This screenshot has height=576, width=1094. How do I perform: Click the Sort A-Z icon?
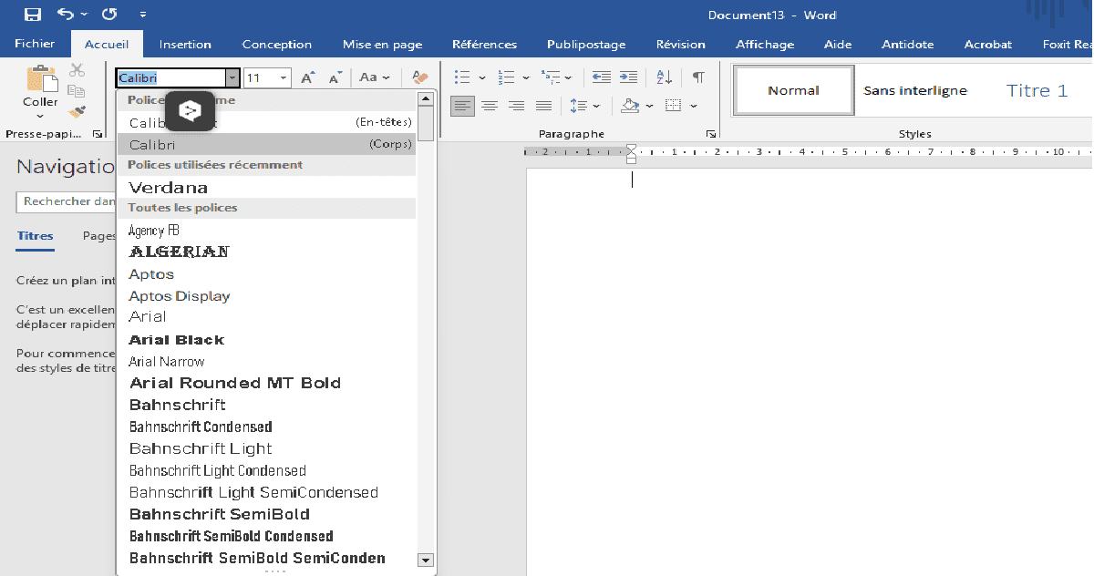click(664, 77)
